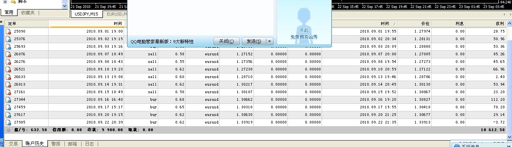
Task: Switch to the 常用 navigator tab
Action: point(9,13)
